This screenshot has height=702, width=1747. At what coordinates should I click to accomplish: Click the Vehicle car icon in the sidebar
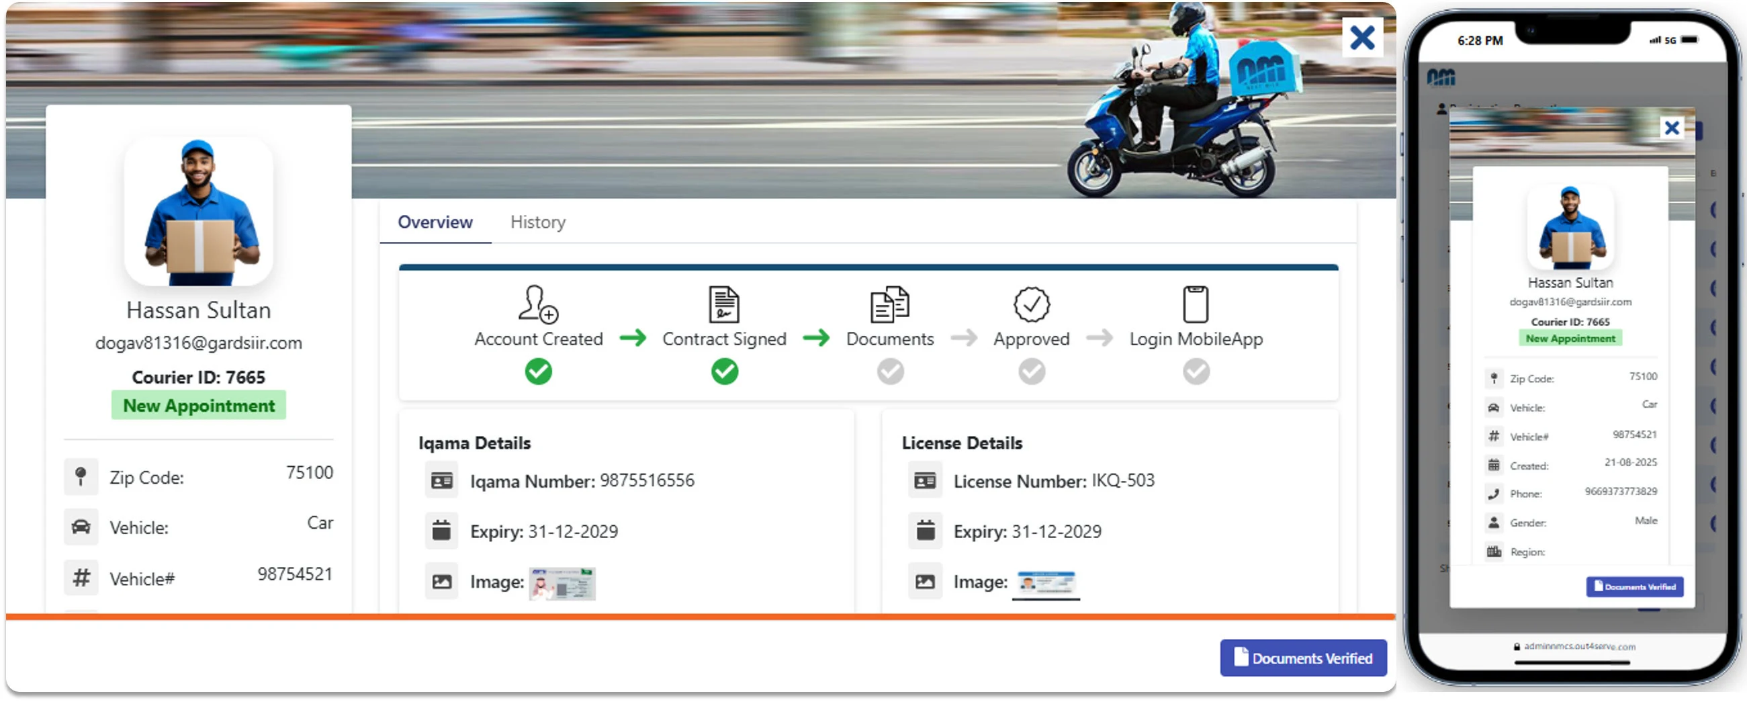81,526
